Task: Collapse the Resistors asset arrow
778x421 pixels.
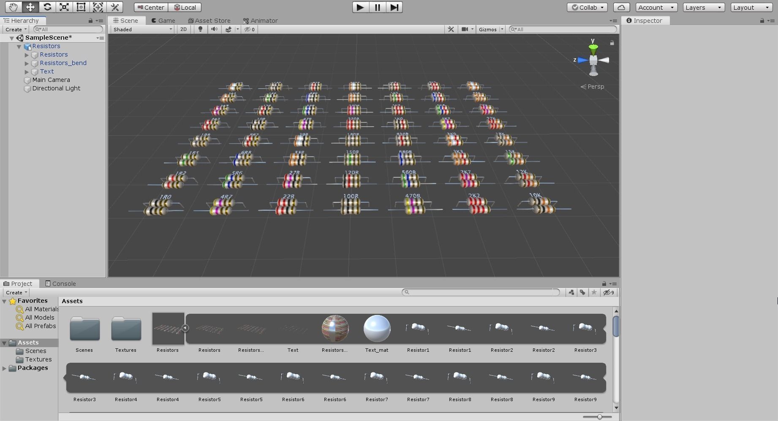Action: 185,328
